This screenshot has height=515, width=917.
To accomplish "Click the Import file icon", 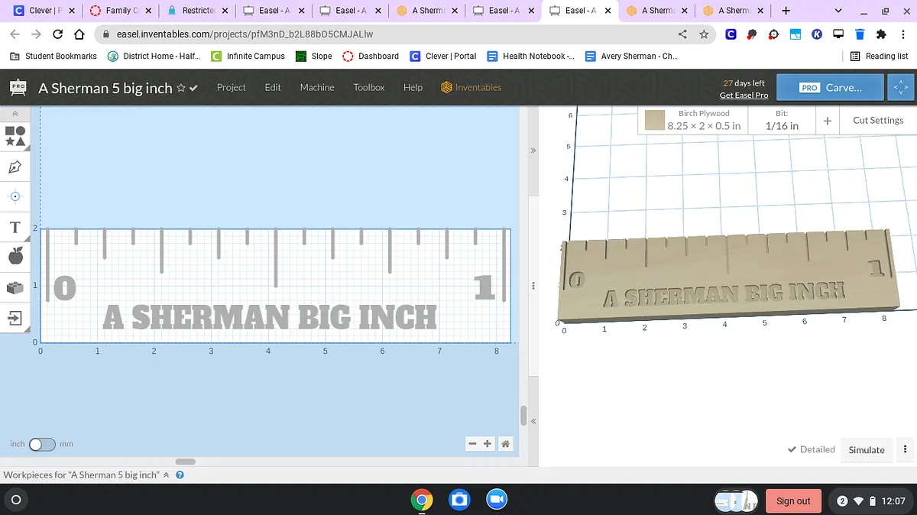I will (15, 317).
